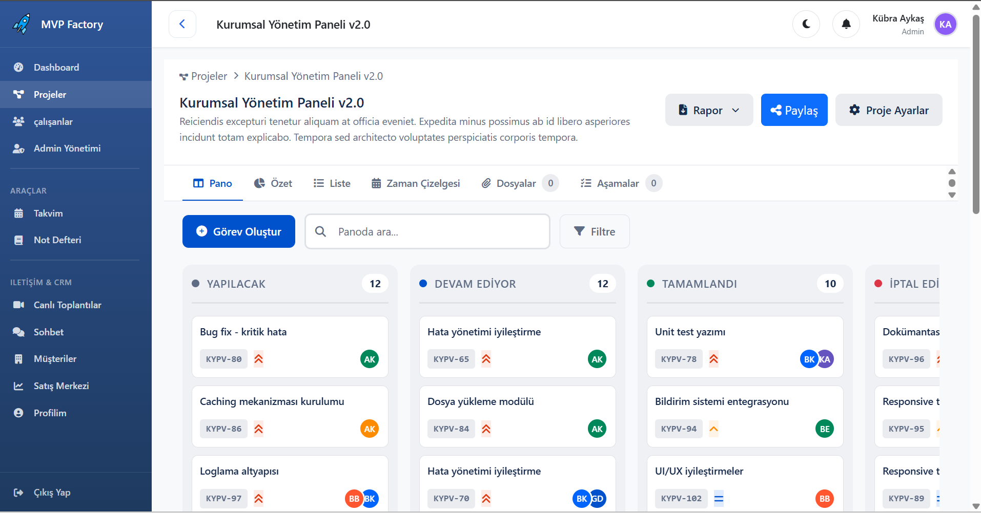
Task: Open the Projeler breadcrumb dropdown
Action: [x=210, y=76]
